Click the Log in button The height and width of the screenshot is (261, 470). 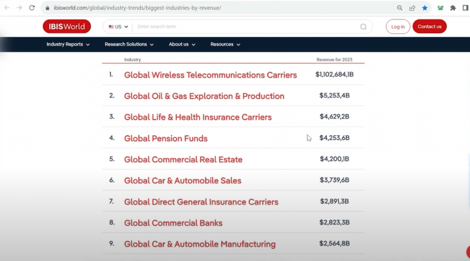point(398,27)
